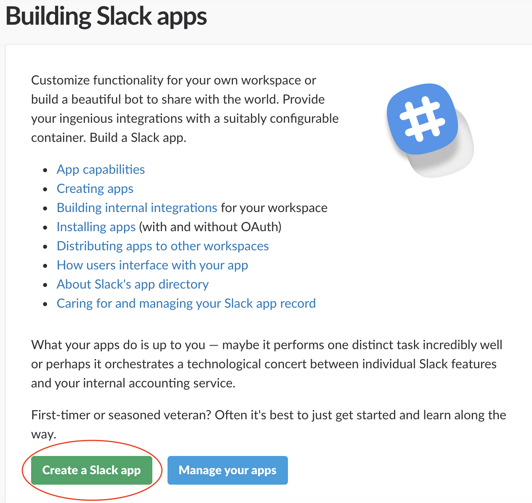The width and height of the screenshot is (532, 503).
Task: Visit How users interface with your app
Action: pos(152,265)
